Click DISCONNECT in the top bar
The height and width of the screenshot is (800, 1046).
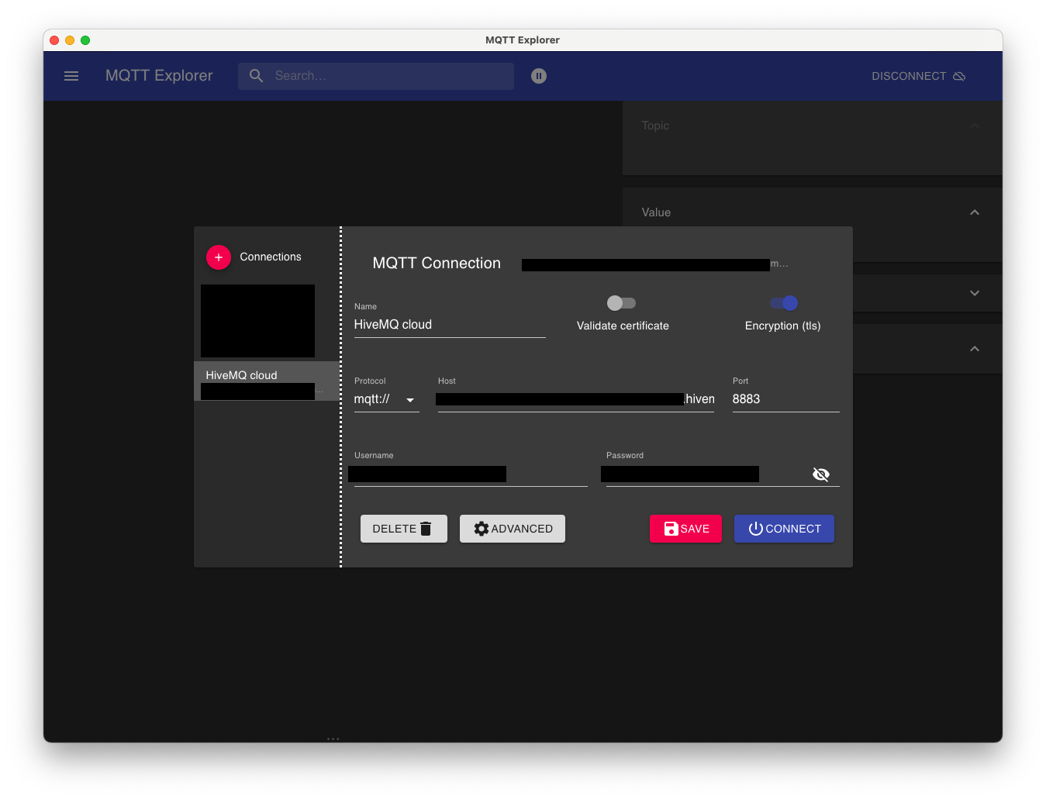(908, 76)
